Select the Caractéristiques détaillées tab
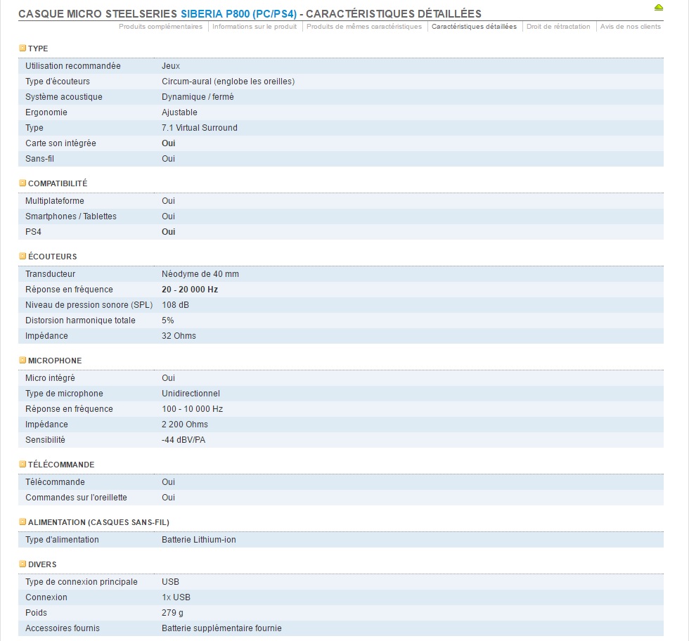Screen dimensions: 689x641 (x=474, y=27)
